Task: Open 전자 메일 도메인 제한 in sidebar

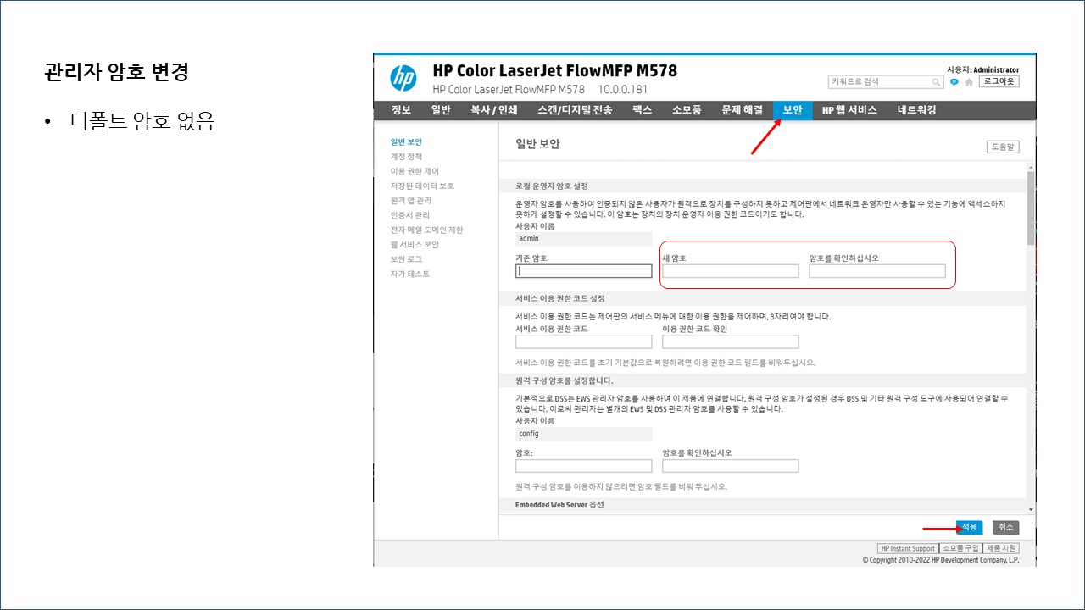Action: coord(426,230)
